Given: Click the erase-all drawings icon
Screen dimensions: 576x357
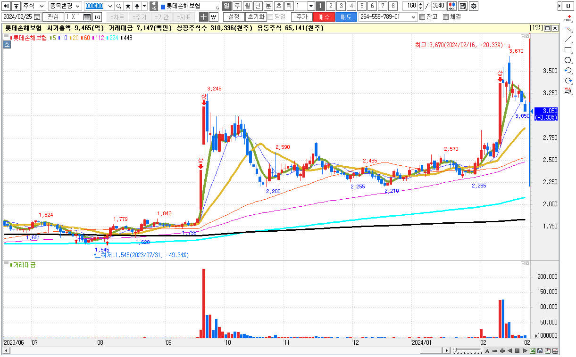Looking at the screenshot, I should click(568, 91).
